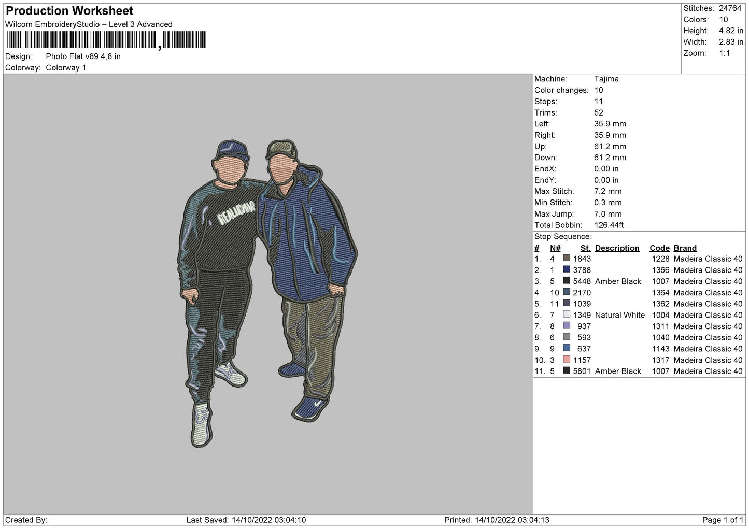Screen dimensions: 749x529
Task: Click the Left value '35.9 mm'
Action: click(610, 124)
